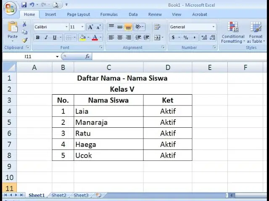Click the Wrap Text icon
The height and width of the screenshot is (201, 269).
(157, 27)
